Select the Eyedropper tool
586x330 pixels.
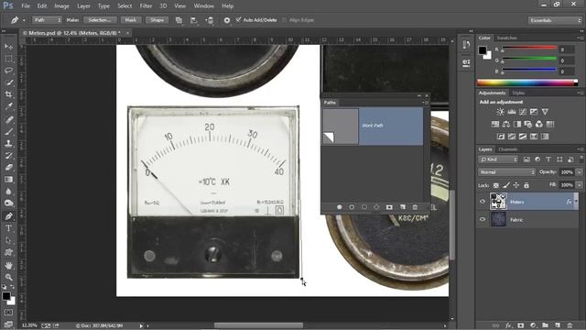(x=8, y=106)
